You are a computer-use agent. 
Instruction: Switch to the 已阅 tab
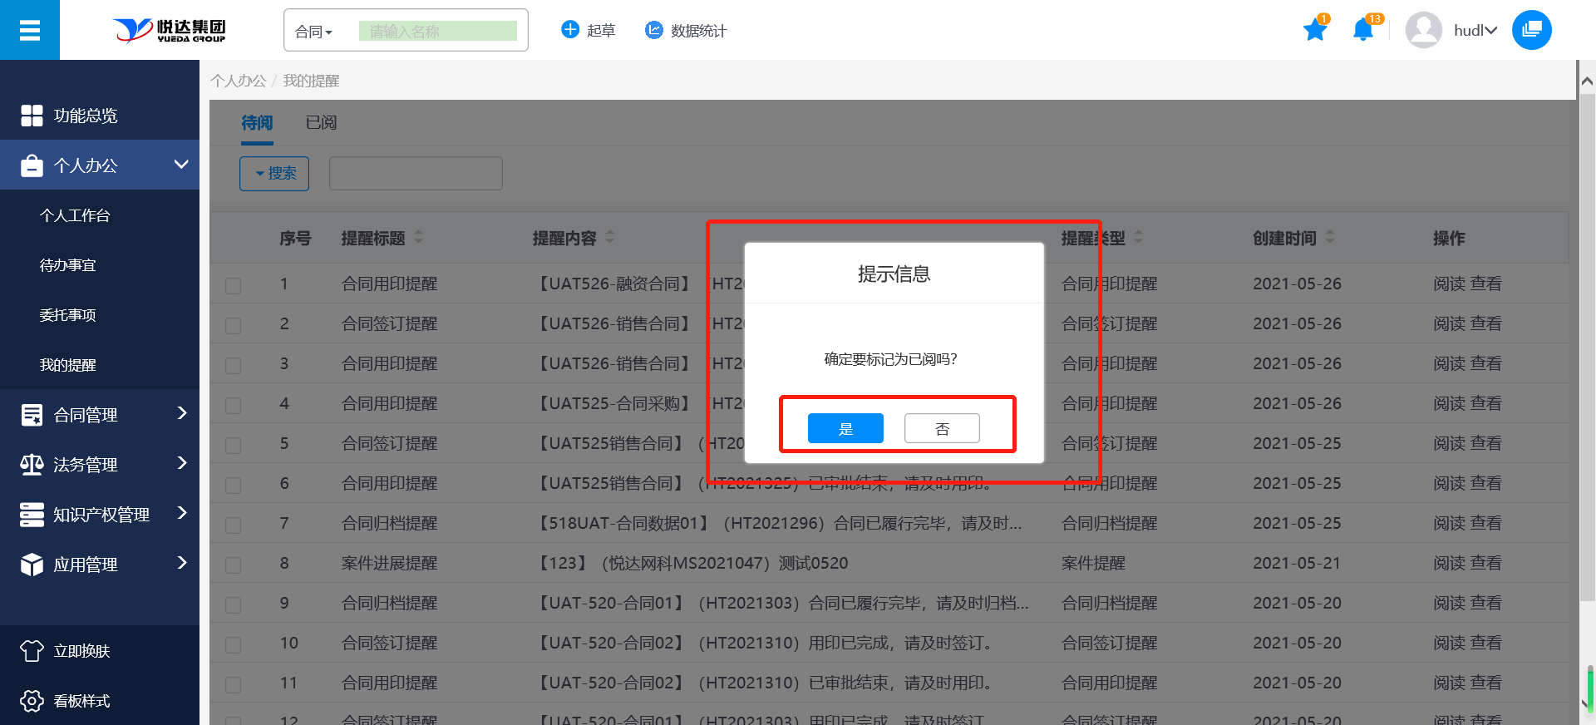(x=321, y=123)
